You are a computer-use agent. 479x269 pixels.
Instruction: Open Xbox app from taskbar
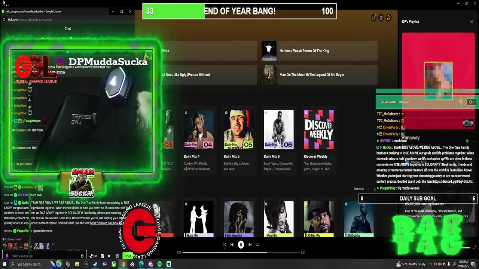point(114,264)
